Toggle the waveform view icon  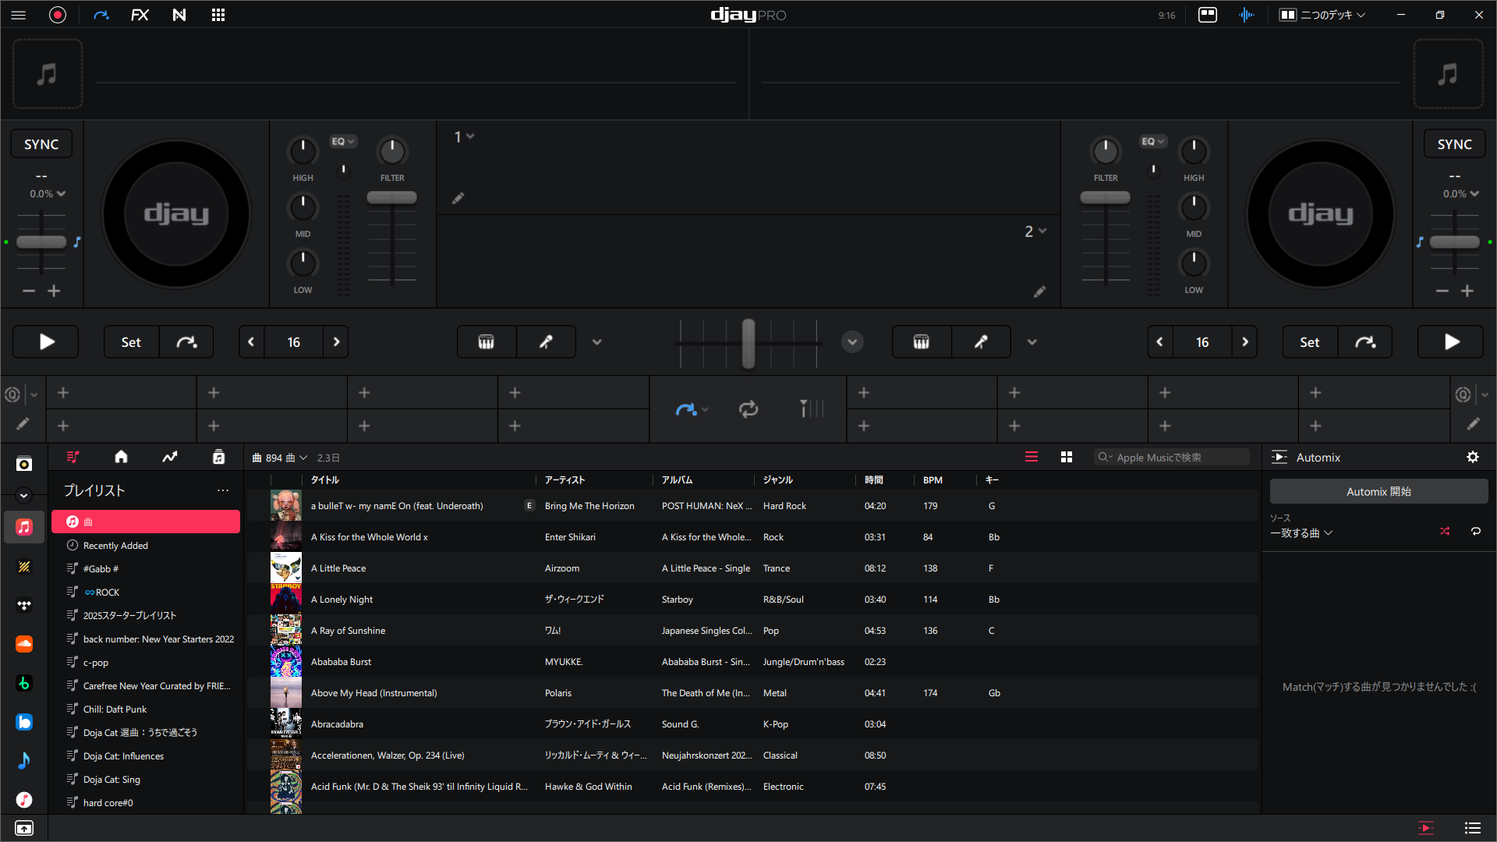click(1247, 15)
